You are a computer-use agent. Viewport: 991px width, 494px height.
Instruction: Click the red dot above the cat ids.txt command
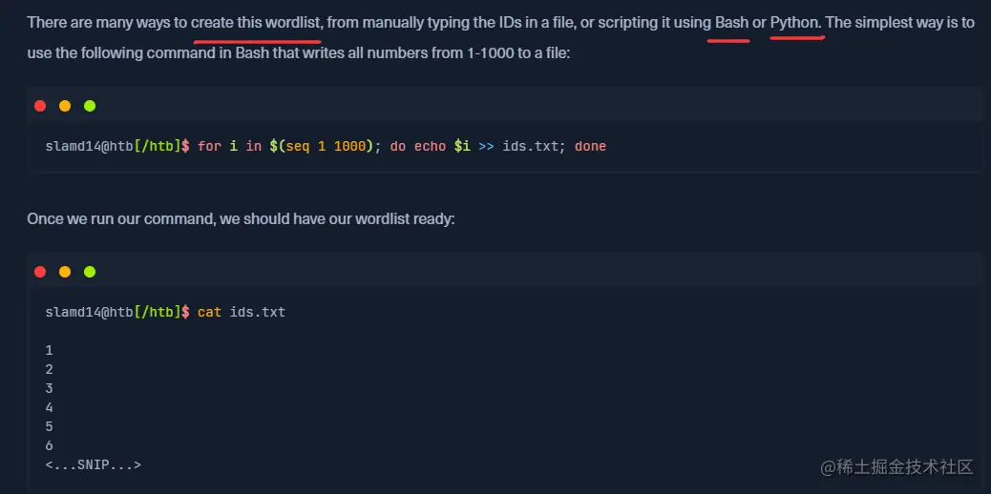tap(40, 272)
